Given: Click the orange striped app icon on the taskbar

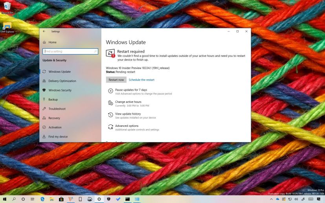Looking at the screenshot, I should coord(71,199).
